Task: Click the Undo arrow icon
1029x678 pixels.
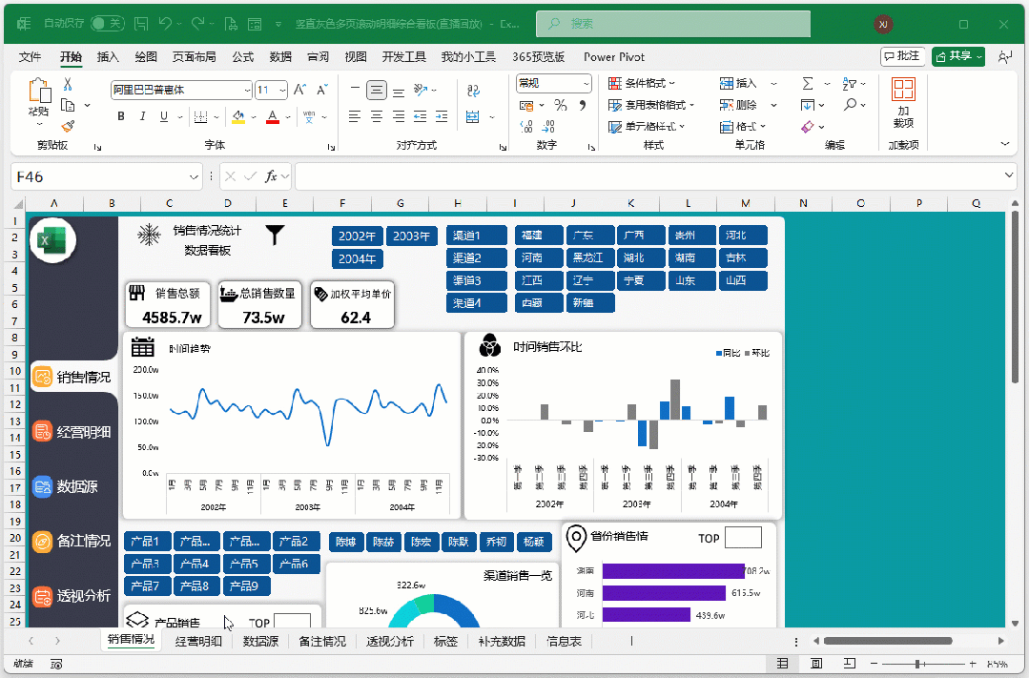Action: [165, 24]
